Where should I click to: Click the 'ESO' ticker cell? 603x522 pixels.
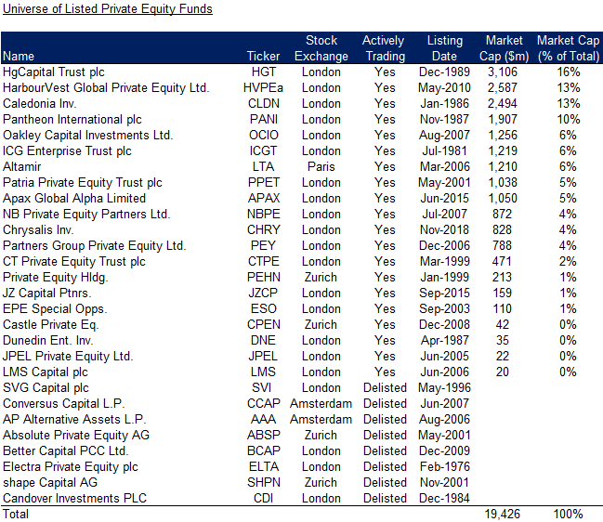pos(264,308)
